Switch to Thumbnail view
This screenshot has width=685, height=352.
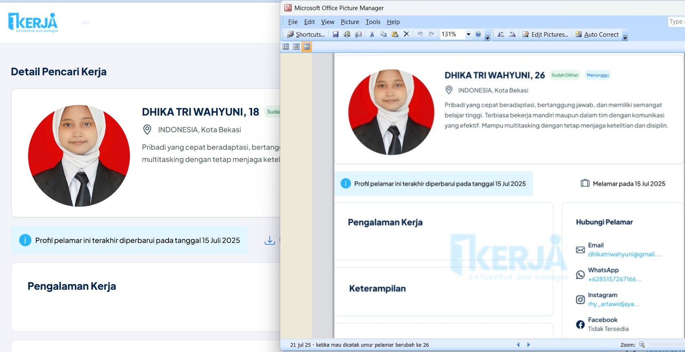(285, 47)
